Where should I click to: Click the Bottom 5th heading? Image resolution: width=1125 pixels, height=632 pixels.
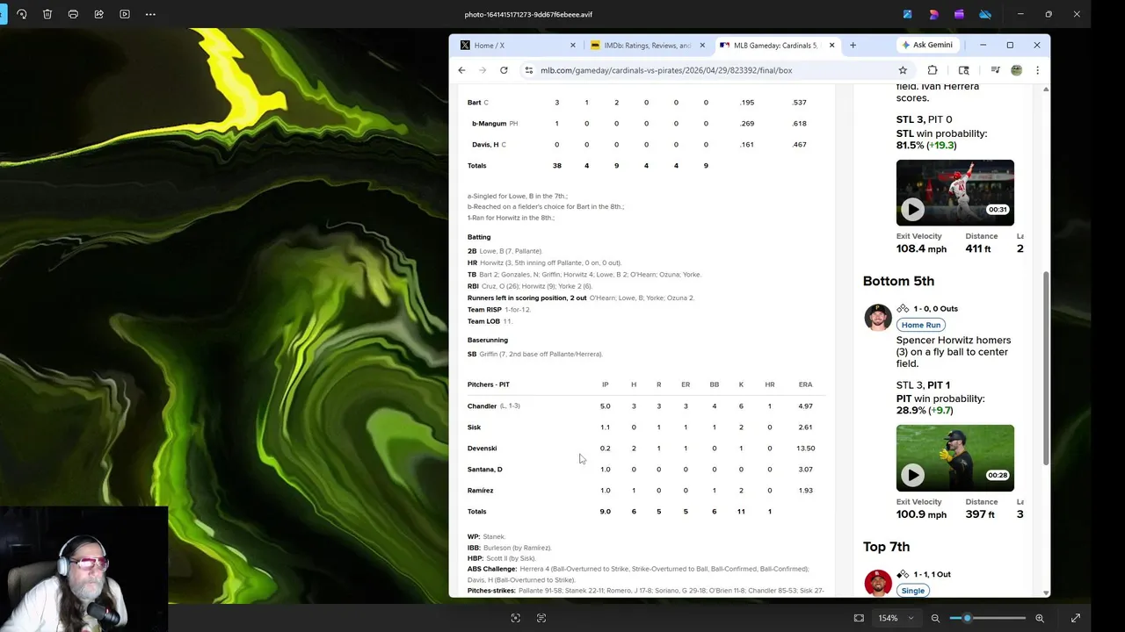click(x=898, y=281)
